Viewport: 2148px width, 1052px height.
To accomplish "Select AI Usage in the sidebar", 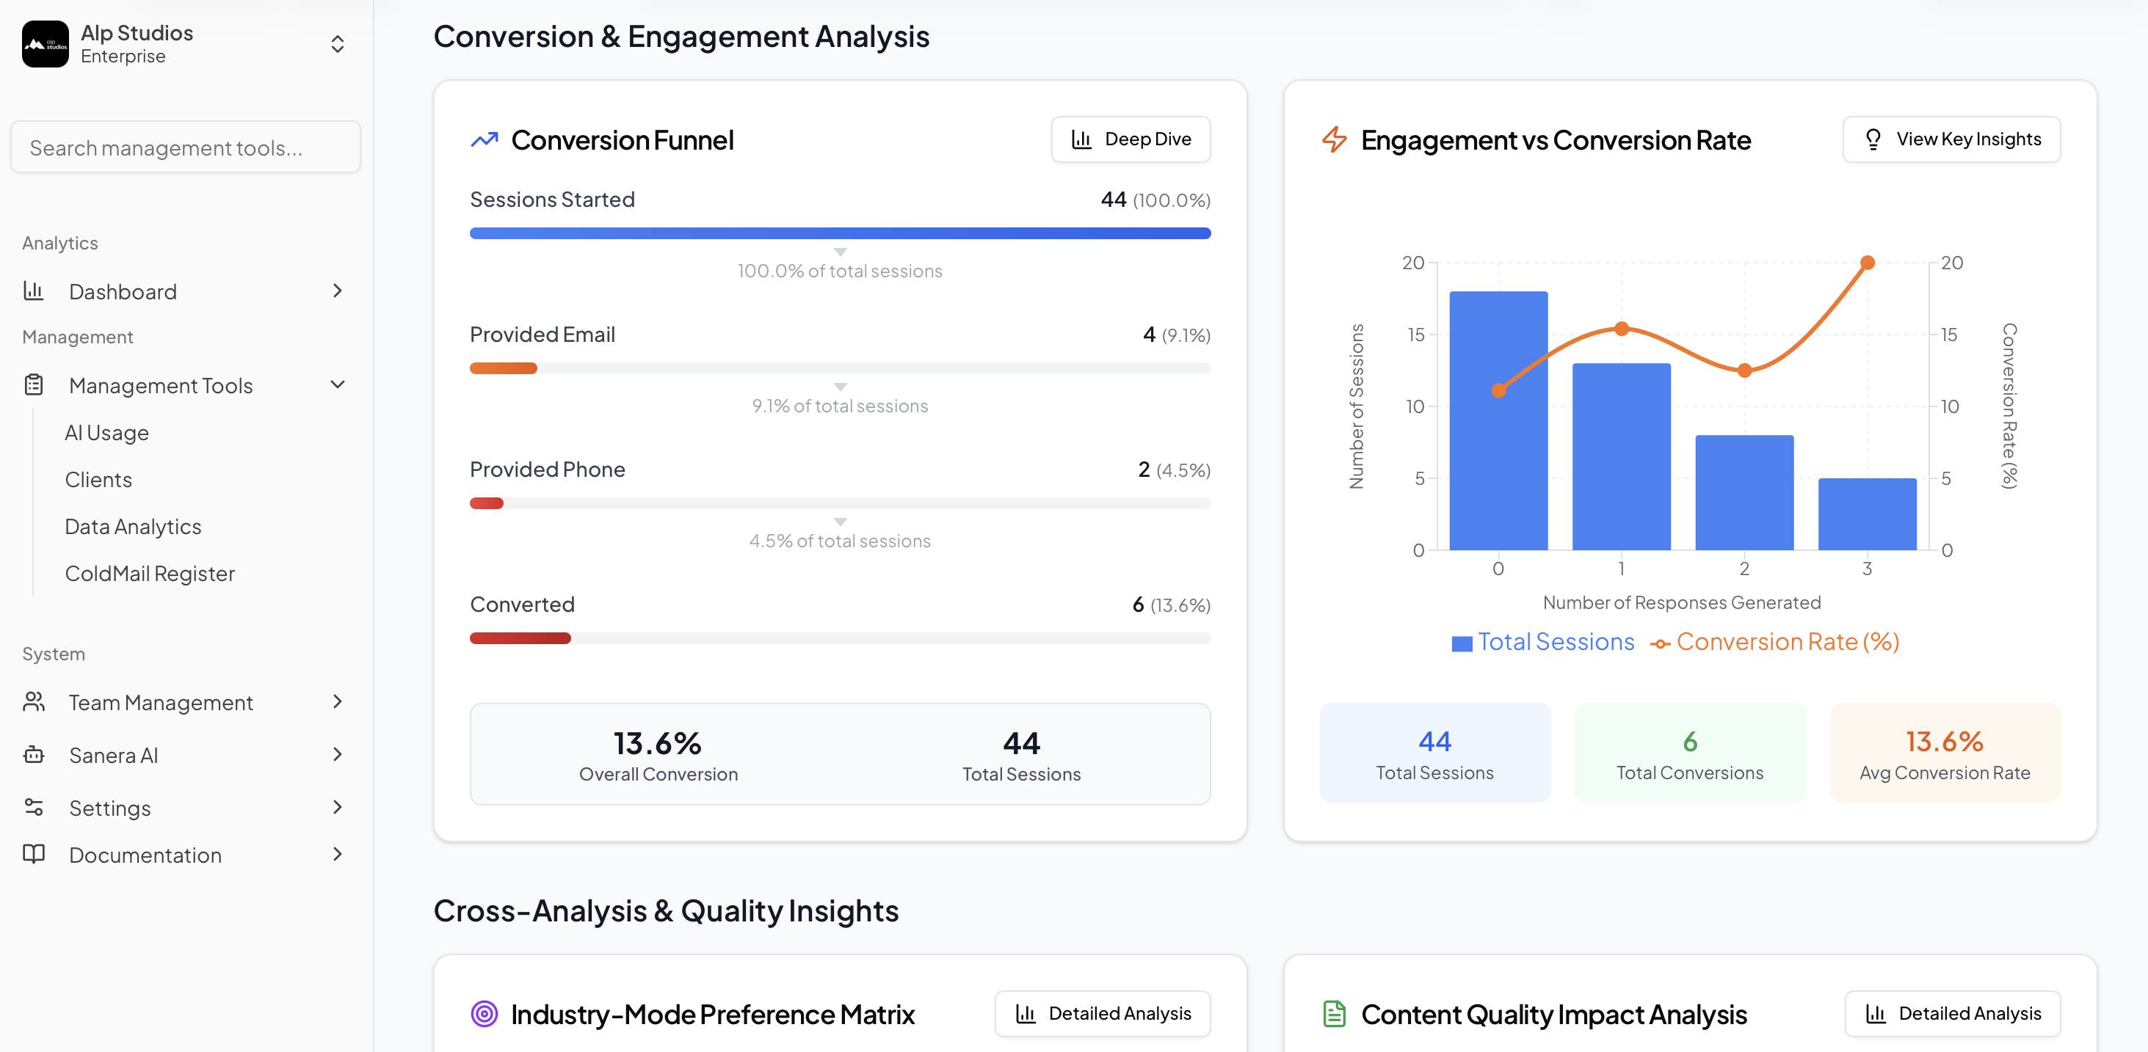I will [106, 432].
